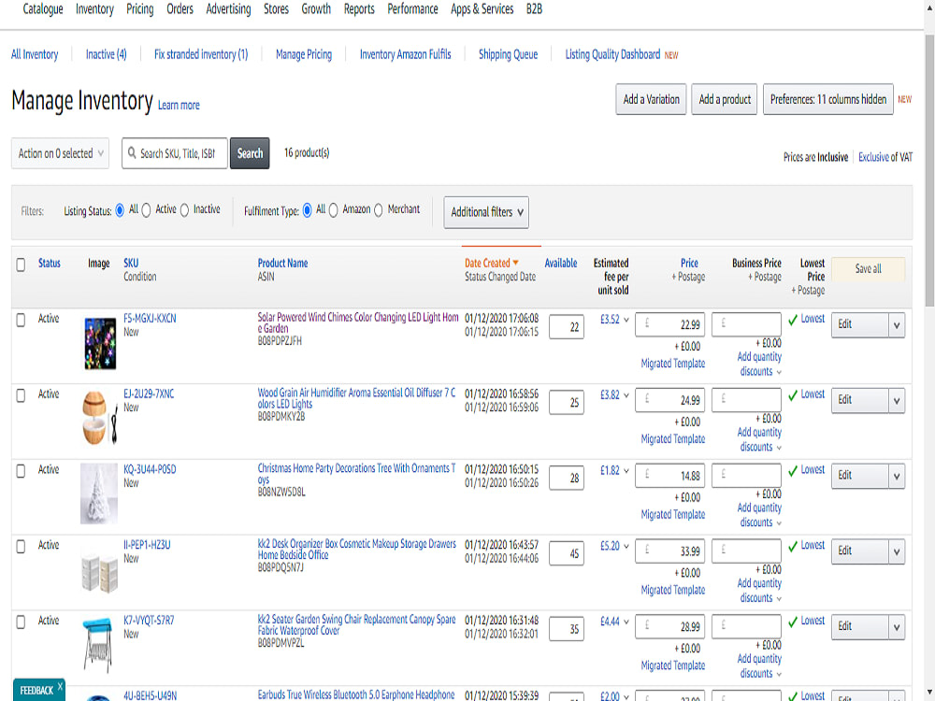The height and width of the screenshot is (701, 935).
Task: Select the row checkbox for II-PEP1-HZ3U
Action: pyautogui.click(x=21, y=547)
